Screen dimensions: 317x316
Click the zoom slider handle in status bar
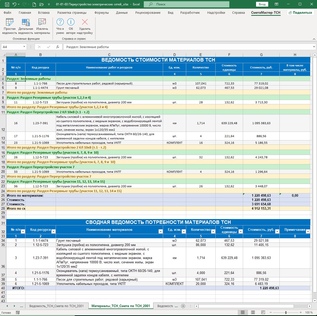click(286, 312)
